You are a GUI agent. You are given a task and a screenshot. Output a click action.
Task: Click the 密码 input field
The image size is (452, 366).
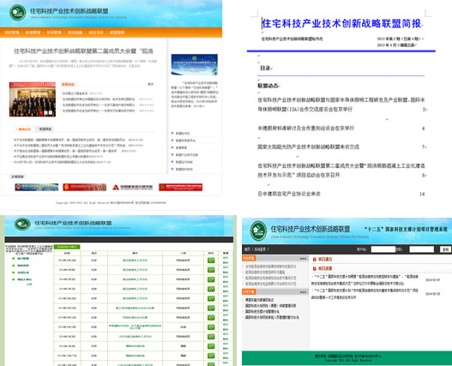(x=421, y=249)
